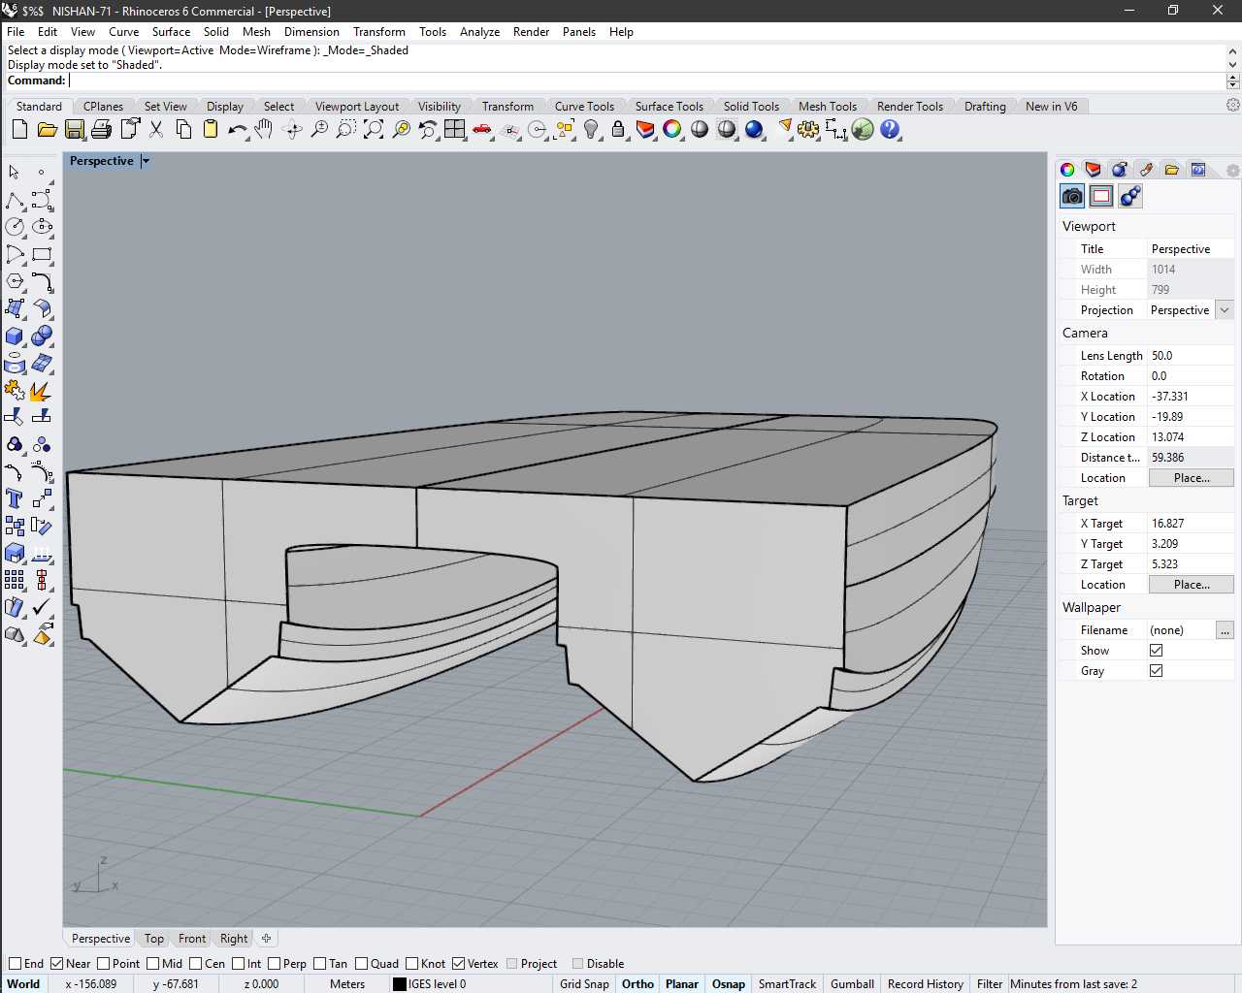Click the viewport properties camera icon

1072,196
